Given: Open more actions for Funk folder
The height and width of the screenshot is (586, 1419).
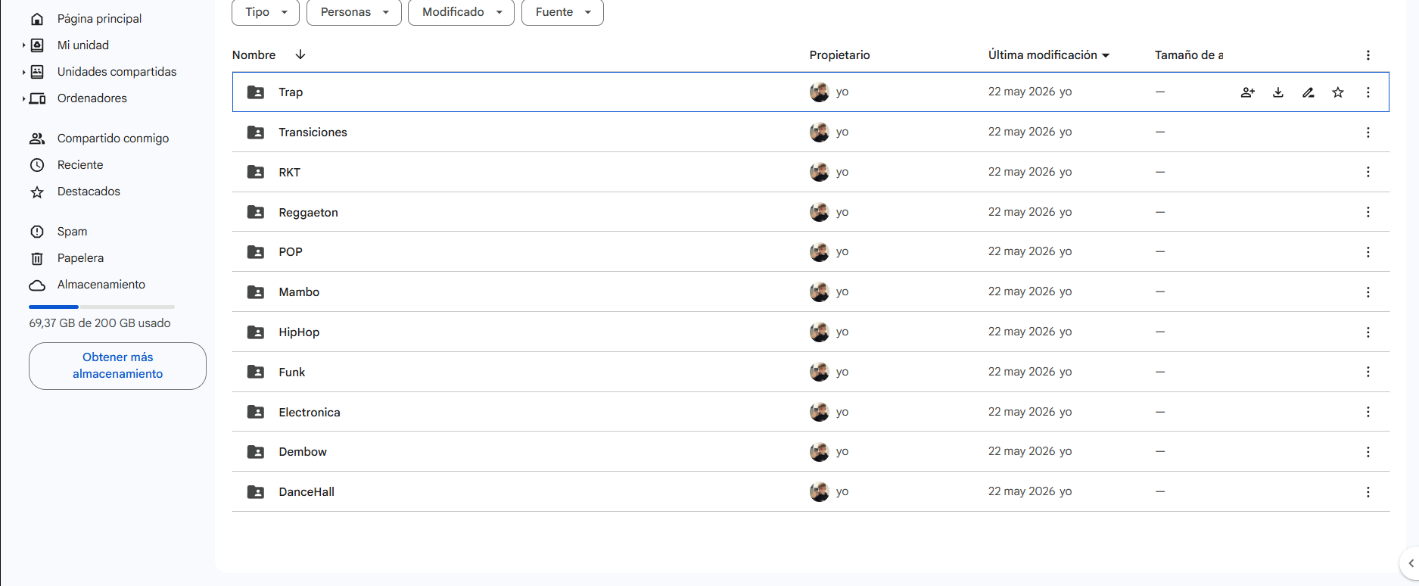Looking at the screenshot, I should tap(1368, 372).
